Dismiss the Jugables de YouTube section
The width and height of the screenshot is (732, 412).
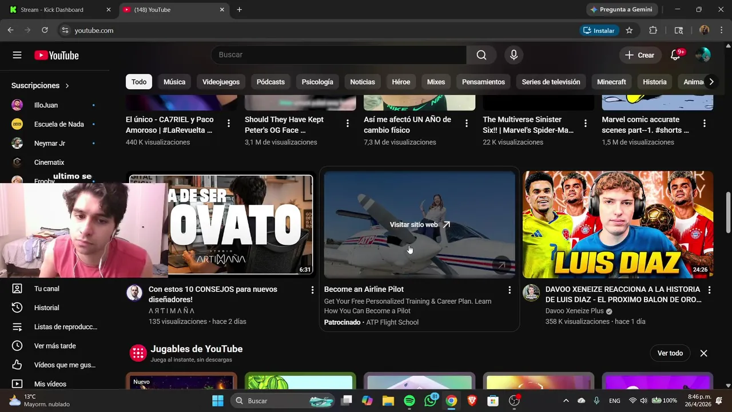click(704, 353)
